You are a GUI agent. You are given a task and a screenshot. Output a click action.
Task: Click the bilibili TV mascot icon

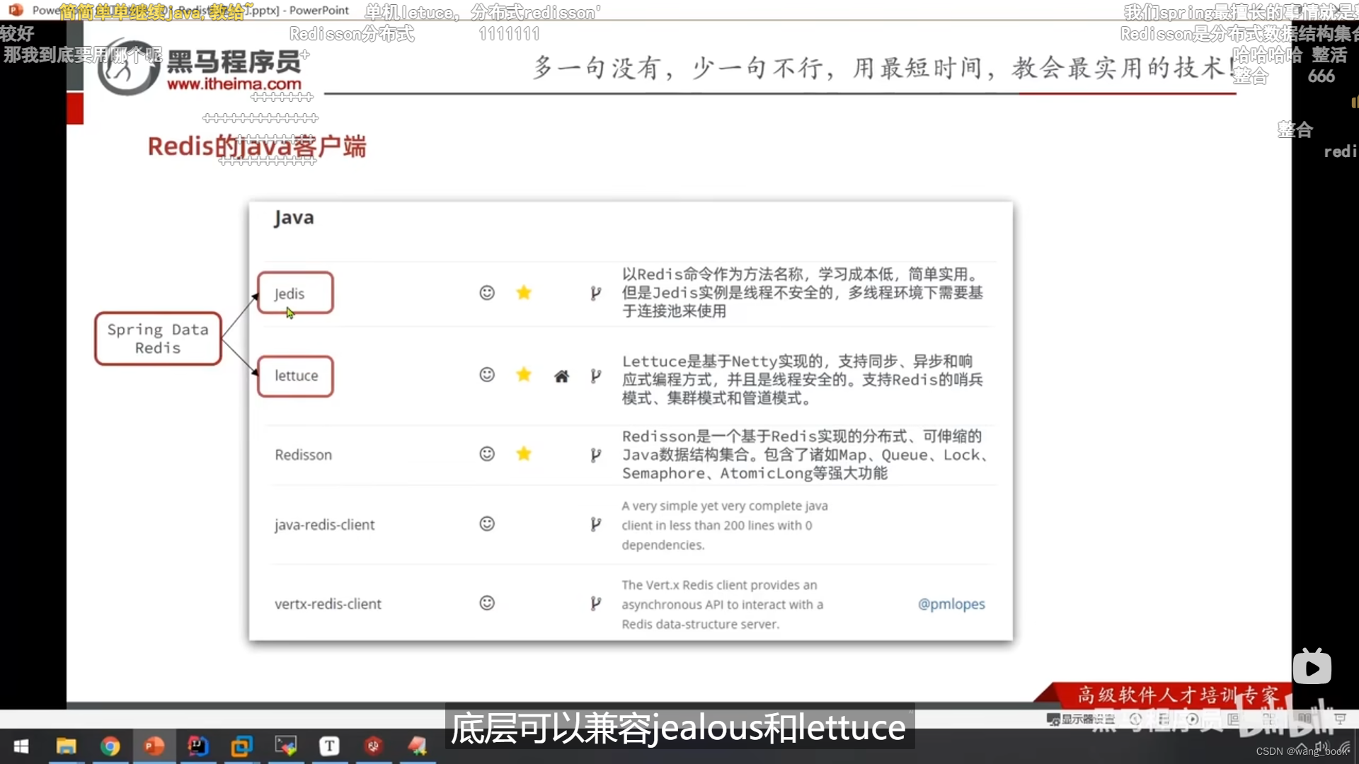click(x=1313, y=665)
